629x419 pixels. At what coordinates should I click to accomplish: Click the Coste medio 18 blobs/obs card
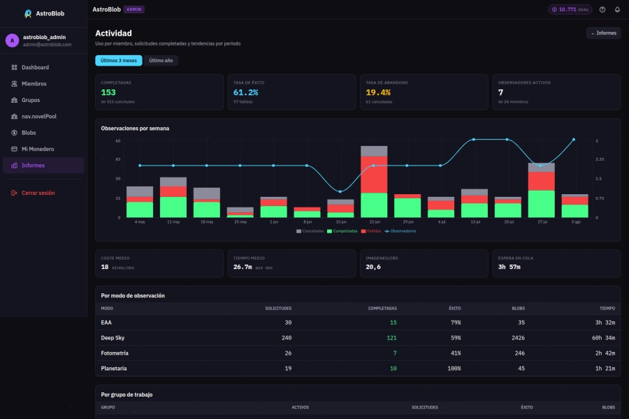[159, 263]
